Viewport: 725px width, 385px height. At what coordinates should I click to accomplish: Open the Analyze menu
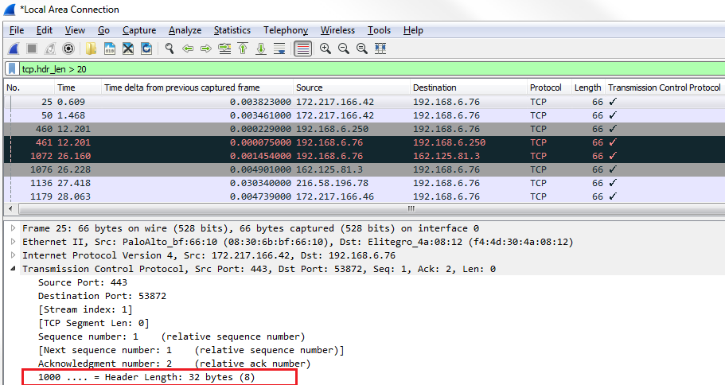tap(185, 30)
